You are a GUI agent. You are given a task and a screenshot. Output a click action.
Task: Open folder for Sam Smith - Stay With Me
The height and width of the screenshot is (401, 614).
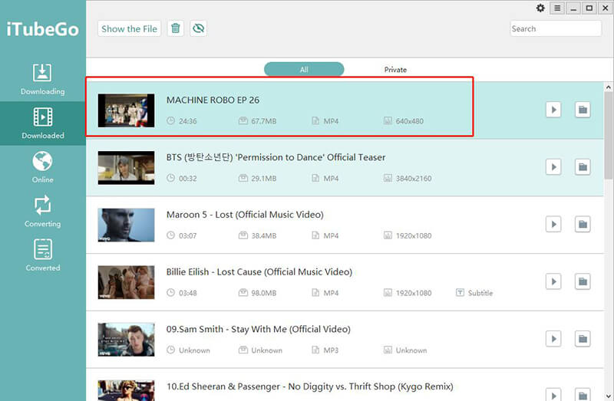(583, 339)
